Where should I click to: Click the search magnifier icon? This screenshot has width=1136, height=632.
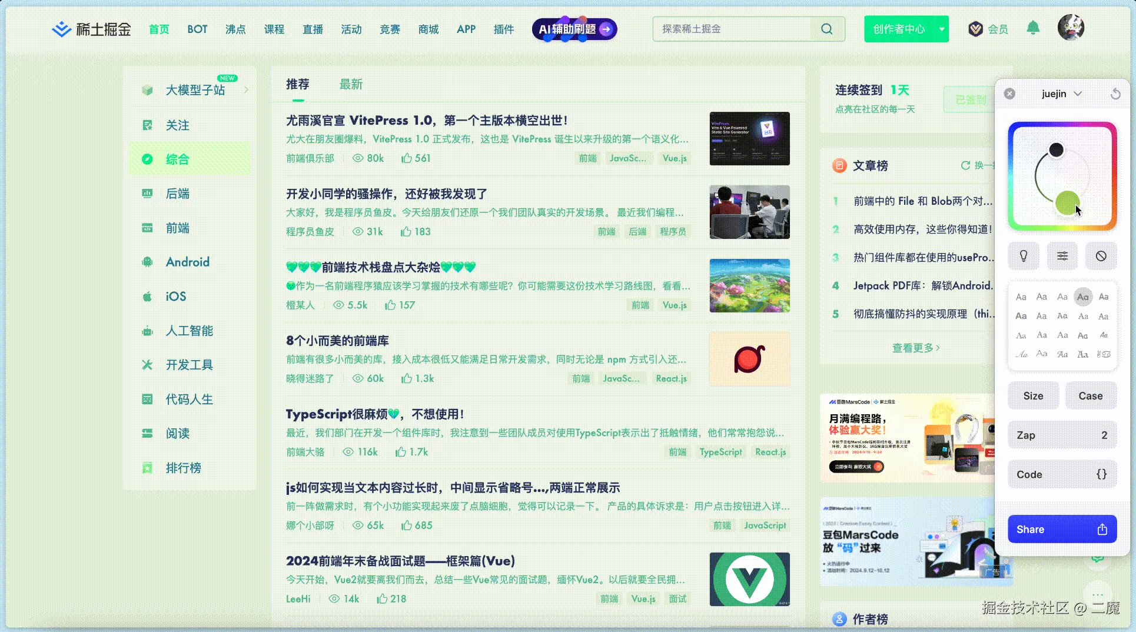(x=826, y=28)
